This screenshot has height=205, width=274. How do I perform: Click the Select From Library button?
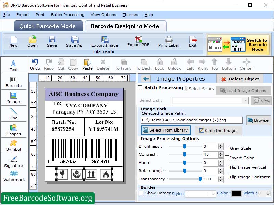(x=166, y=130)
